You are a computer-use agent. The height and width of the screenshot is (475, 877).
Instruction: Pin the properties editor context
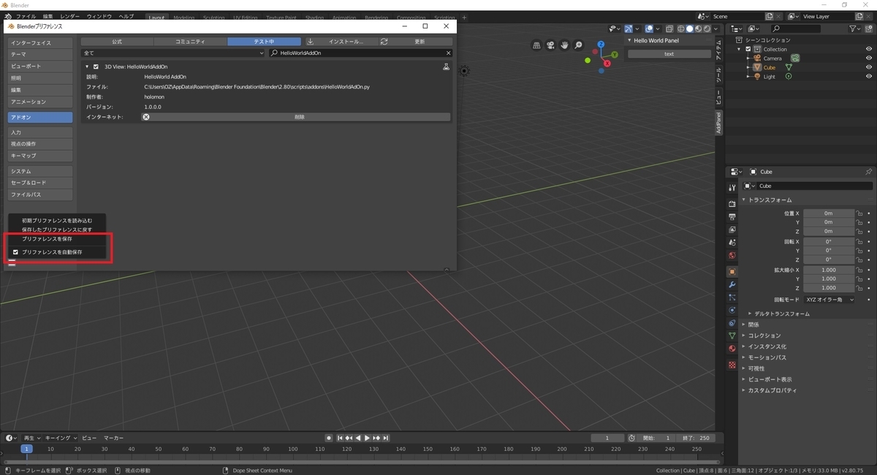(x=868, y=172)
